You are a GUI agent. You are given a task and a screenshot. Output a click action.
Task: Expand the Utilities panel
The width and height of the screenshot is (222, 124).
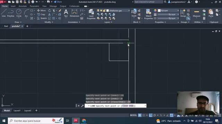[198, 22]
